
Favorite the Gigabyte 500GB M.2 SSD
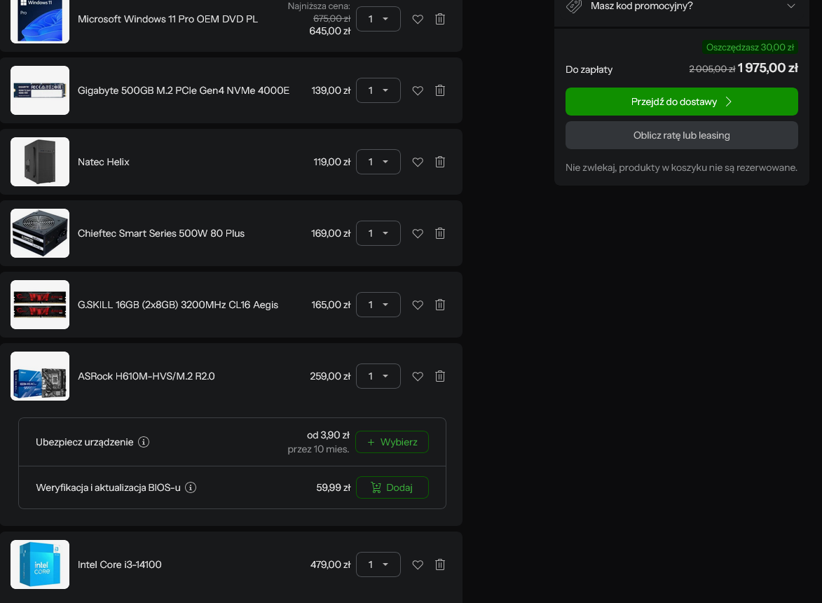(417, 90)
